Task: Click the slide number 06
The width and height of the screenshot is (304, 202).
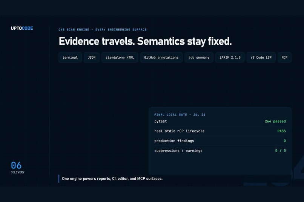Action: pyautogui.click(x=16, y=166)
